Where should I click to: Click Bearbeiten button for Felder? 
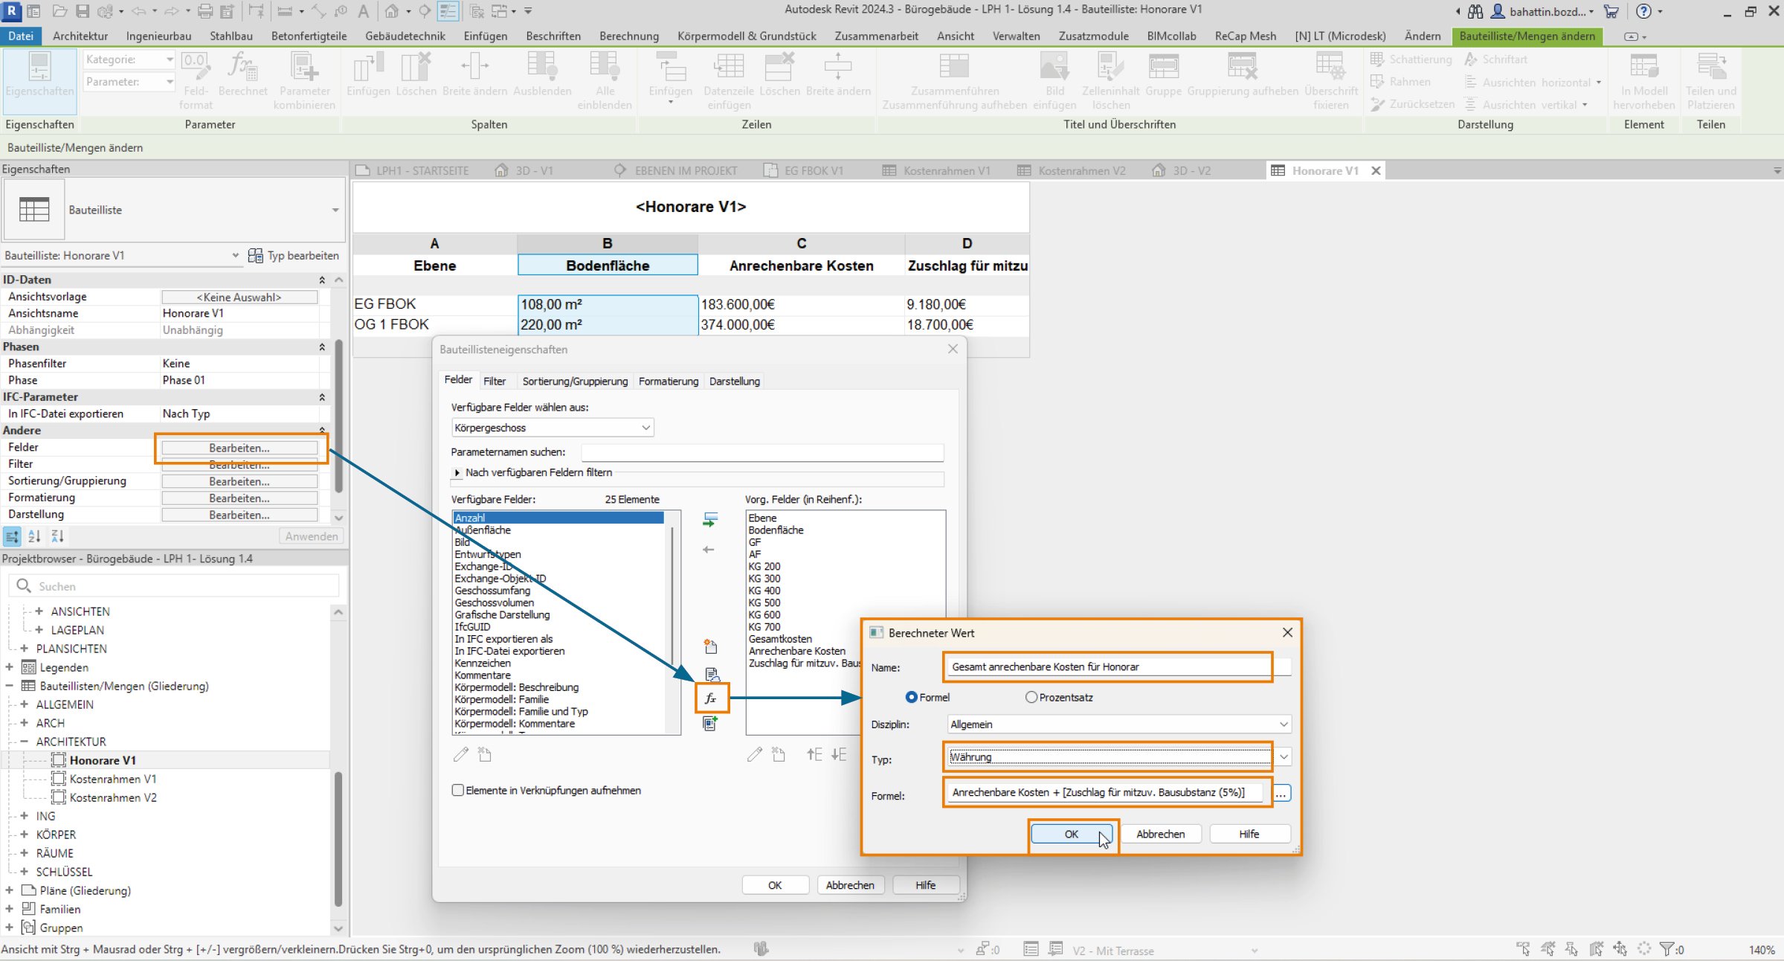239,448
